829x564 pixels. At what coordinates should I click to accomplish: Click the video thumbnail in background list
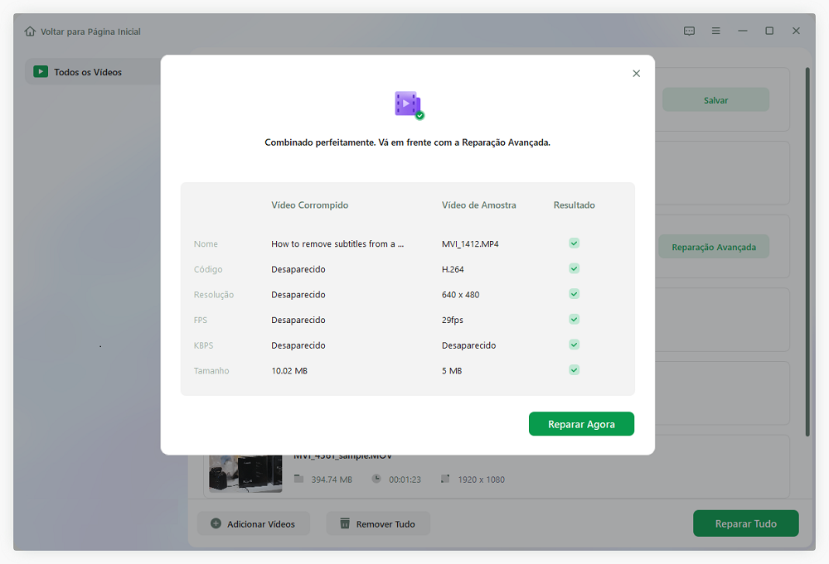[x=245, y=474]
